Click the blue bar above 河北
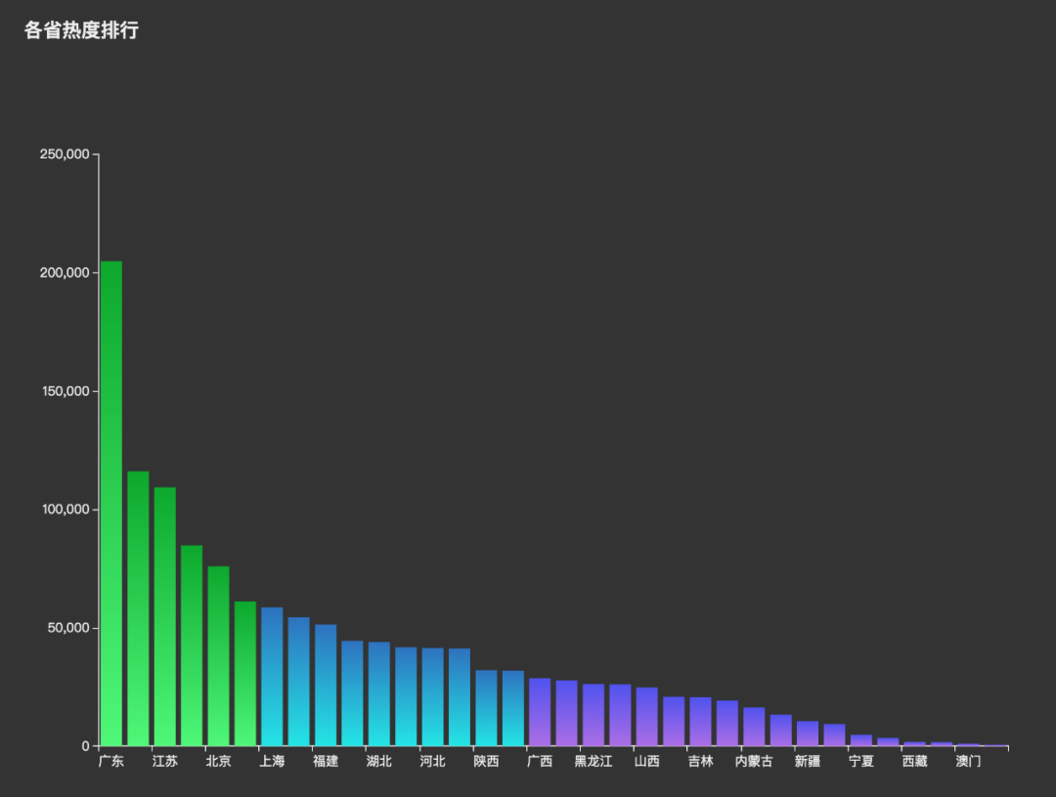The image size is (1056, 797). pyautogui.click(x=432, y=696)
